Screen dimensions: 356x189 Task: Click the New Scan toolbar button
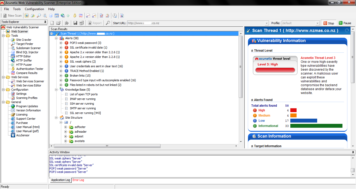coord(12,16)
